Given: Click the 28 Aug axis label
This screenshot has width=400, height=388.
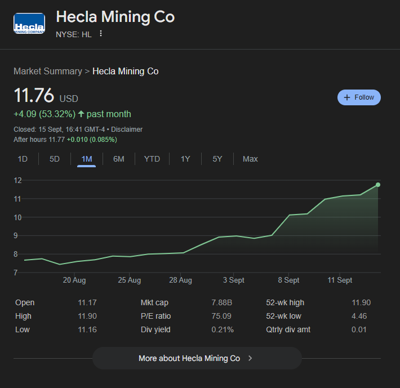Looking at the screenshot, I should click(180, 280).
